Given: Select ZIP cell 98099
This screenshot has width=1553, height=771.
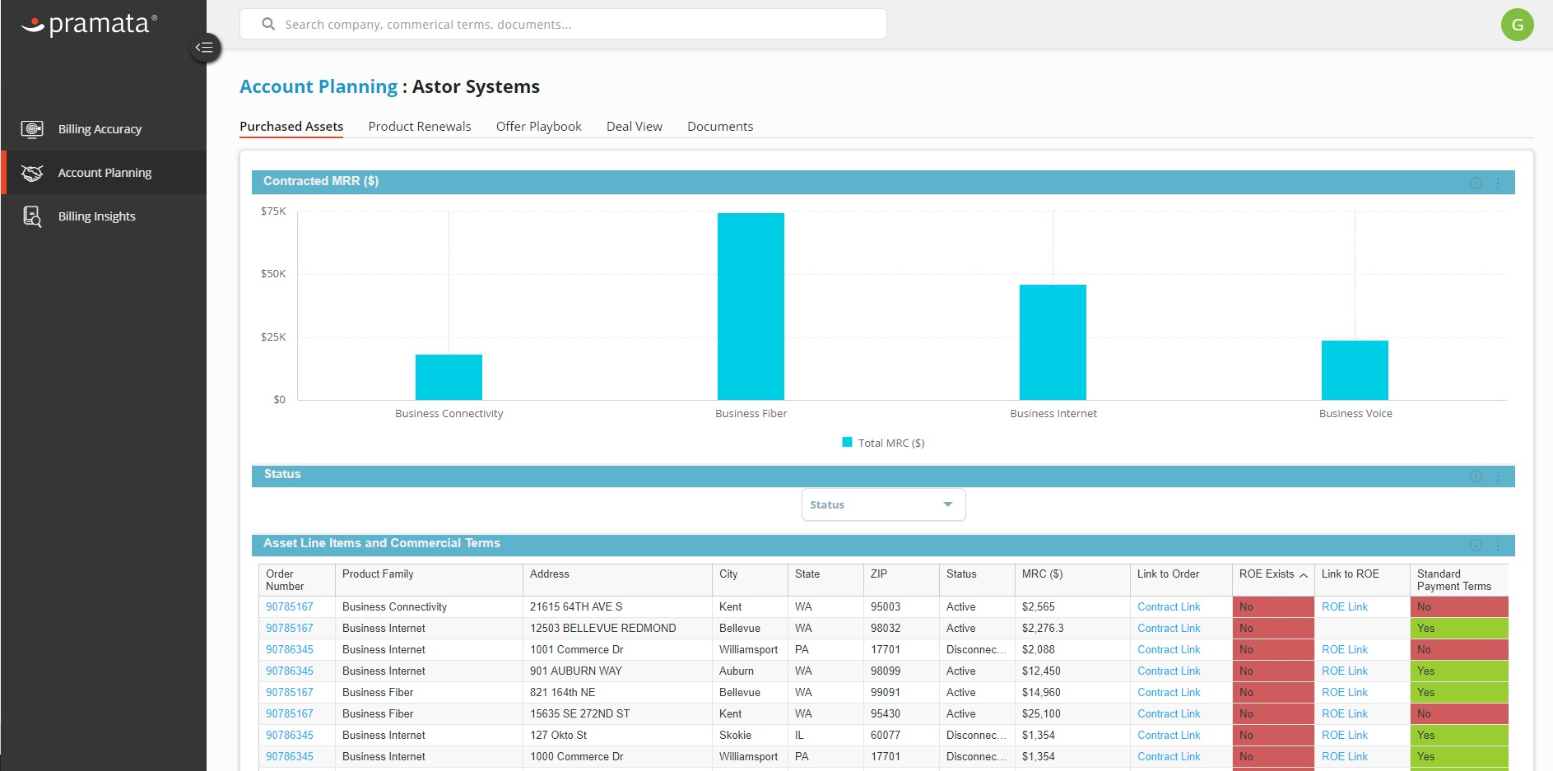Looking at the screenshot, I should [x=901, y=671].
